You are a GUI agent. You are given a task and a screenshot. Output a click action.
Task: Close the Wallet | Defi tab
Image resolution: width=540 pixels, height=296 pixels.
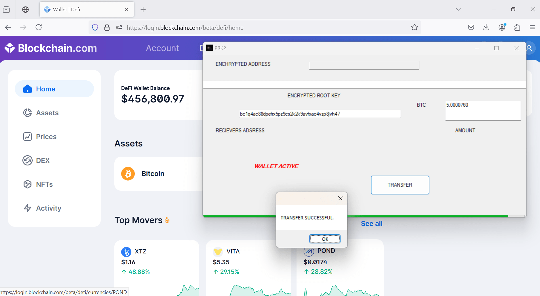point(127,9)
